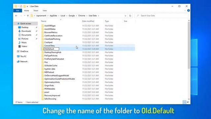This screenshot has height=119, width=211.
Task: Click the vertical scrollbar thumb
Action: [189, 45]
